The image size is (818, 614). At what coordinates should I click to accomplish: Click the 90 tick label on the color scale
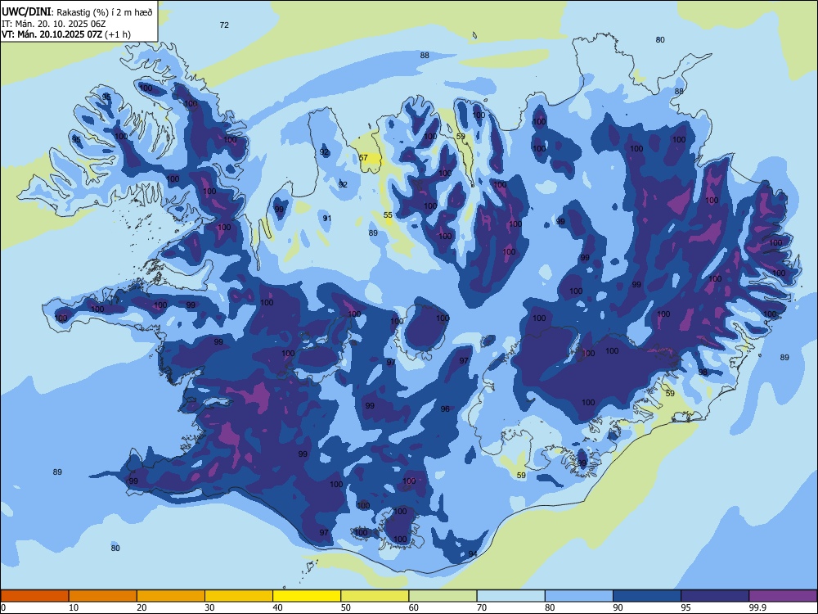618,607
